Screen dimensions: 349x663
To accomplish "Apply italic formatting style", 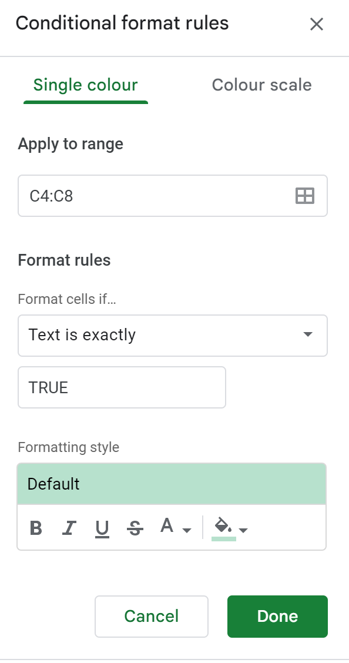I will (x=69, y=528).
